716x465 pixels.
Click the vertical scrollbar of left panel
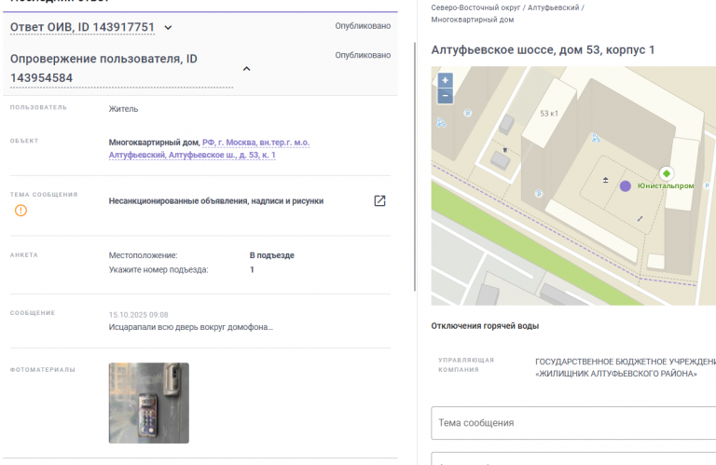[415, 167]
